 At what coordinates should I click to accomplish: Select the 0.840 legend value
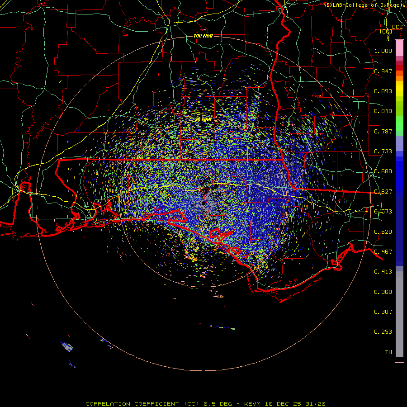point(383,111)
